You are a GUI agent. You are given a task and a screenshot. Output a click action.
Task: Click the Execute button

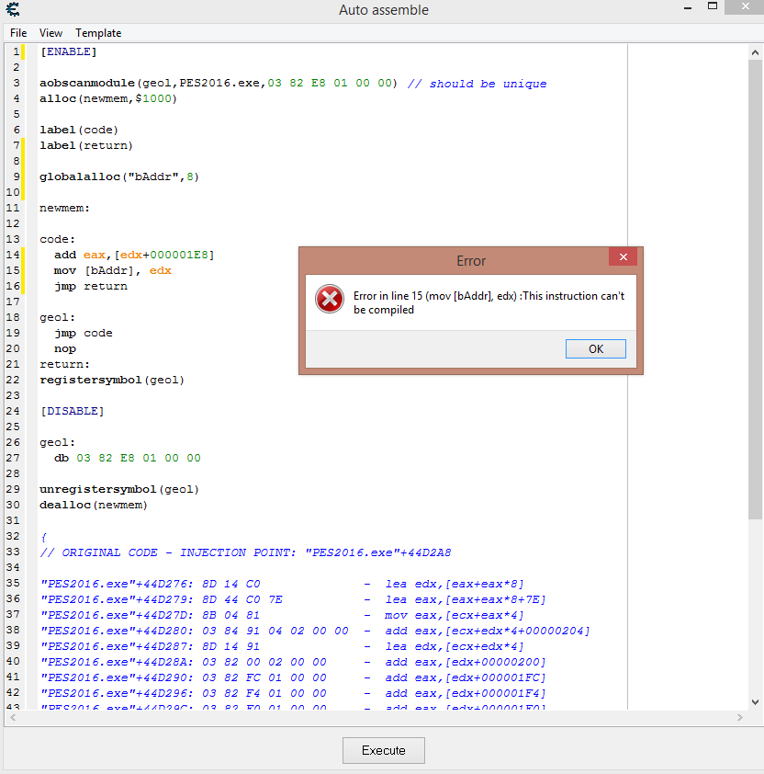click(383, 750)
